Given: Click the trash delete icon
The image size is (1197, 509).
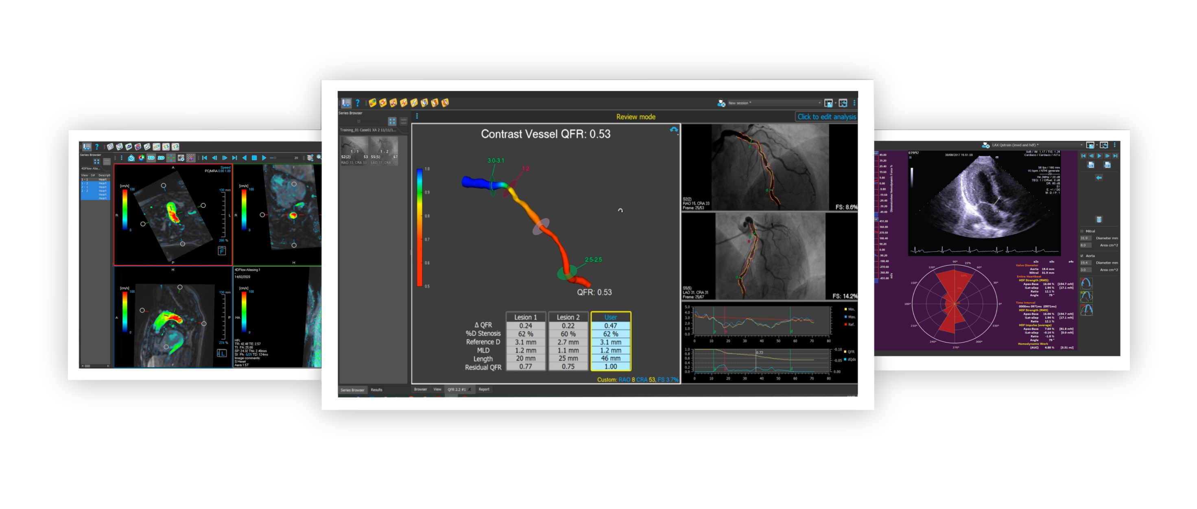Looking at the screenshot, I should click(1099, 219).
